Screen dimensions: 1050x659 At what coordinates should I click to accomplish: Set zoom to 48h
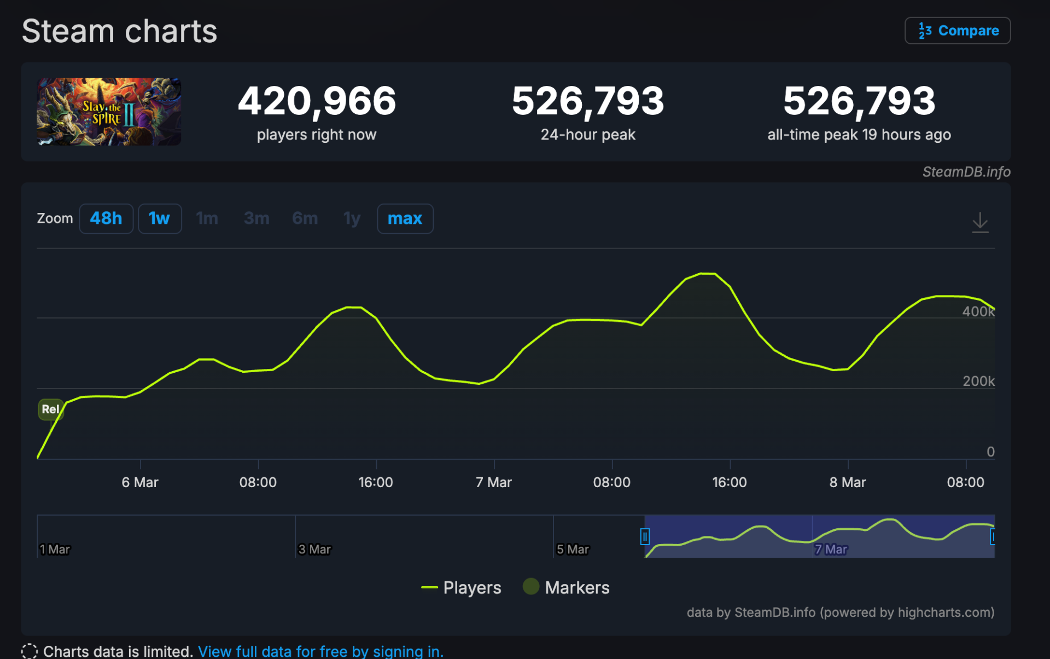pyautogui.click(x=106, y=218)
